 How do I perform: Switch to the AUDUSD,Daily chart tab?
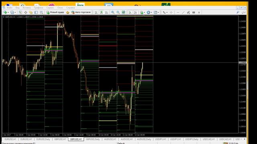[x=144, y=139]
